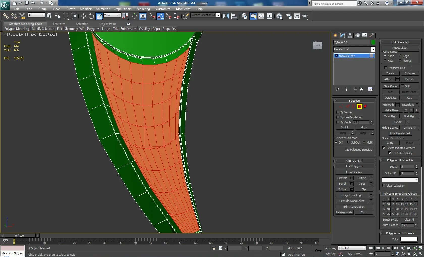The height and width of the screenshot is (257, 424).
Task: Click the green object color swatch
Action: [x=373, y=42]
